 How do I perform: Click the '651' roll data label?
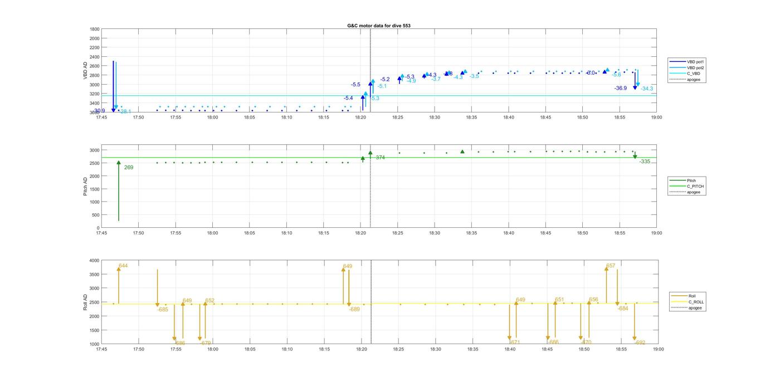click(559, 300)
